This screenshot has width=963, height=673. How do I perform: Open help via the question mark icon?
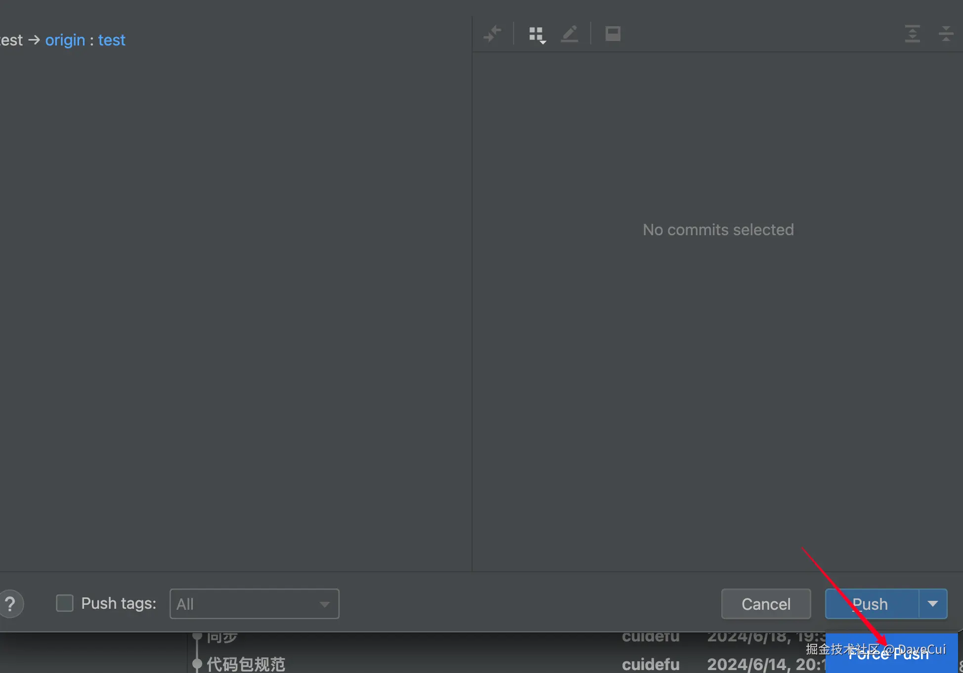tap(10, 604)
